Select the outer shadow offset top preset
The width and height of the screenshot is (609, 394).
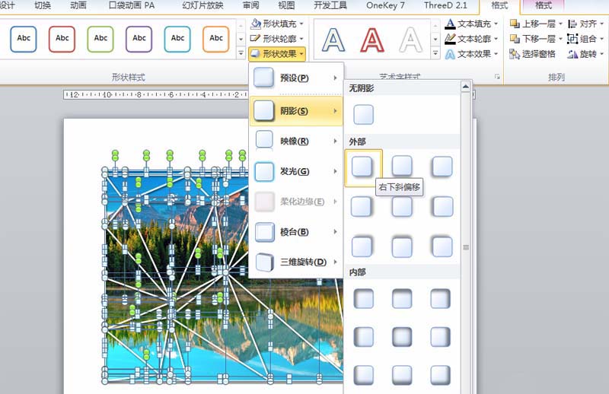click(x=402, y=247)
